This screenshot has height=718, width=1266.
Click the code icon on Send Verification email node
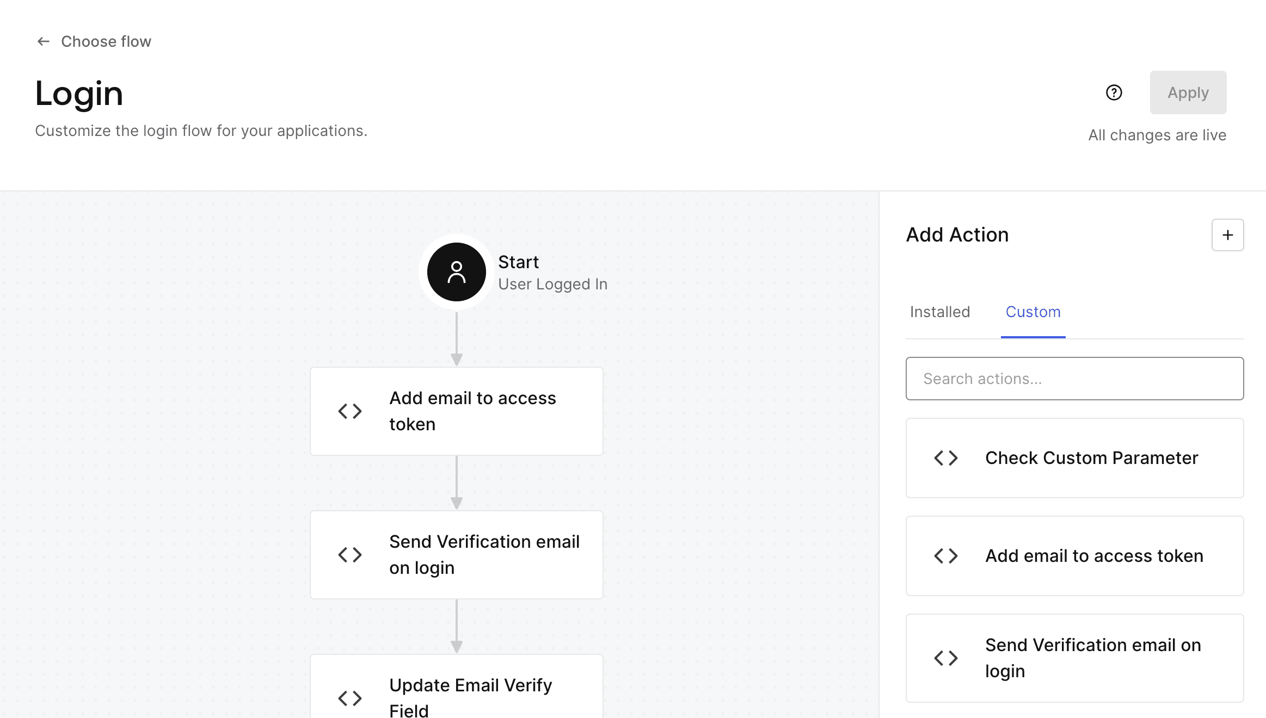click(x=349, y=555)
